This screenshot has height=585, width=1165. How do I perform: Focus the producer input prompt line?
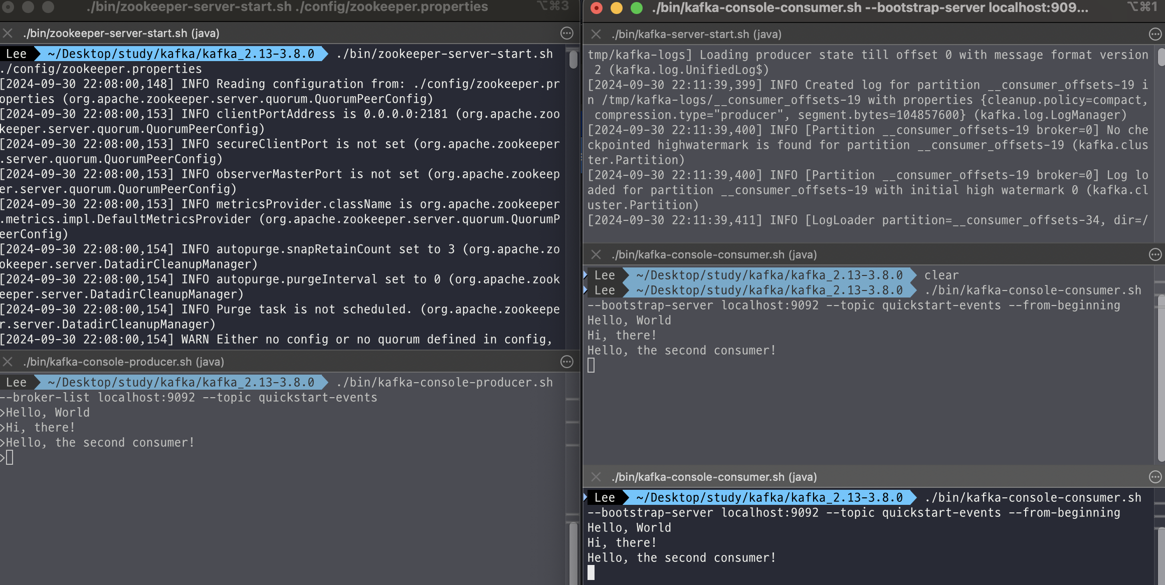tap(10, 457)
